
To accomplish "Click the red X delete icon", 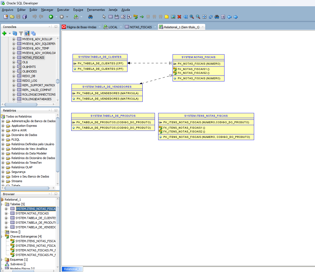I will (179, 17).
